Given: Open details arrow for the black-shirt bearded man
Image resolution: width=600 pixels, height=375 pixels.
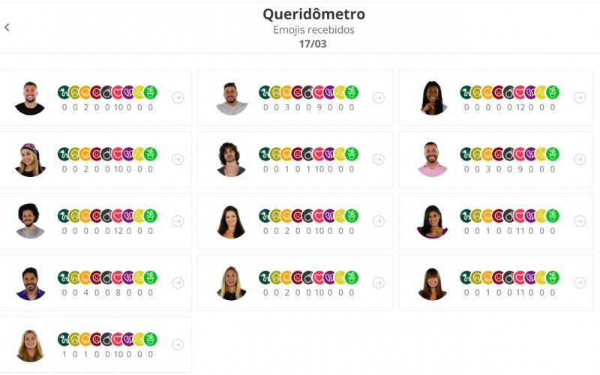Looking at the screenshot, I should pos(178,97).
